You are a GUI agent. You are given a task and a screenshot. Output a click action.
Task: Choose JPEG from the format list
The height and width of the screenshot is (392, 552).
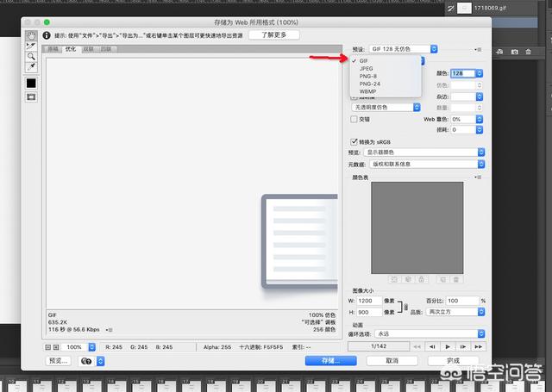point(367,68)
